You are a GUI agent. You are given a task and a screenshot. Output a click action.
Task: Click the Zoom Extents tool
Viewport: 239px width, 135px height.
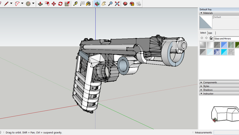tap(117, 4)
